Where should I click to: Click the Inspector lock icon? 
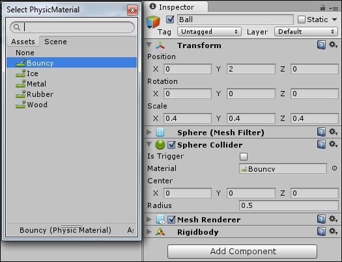[322, 8]
